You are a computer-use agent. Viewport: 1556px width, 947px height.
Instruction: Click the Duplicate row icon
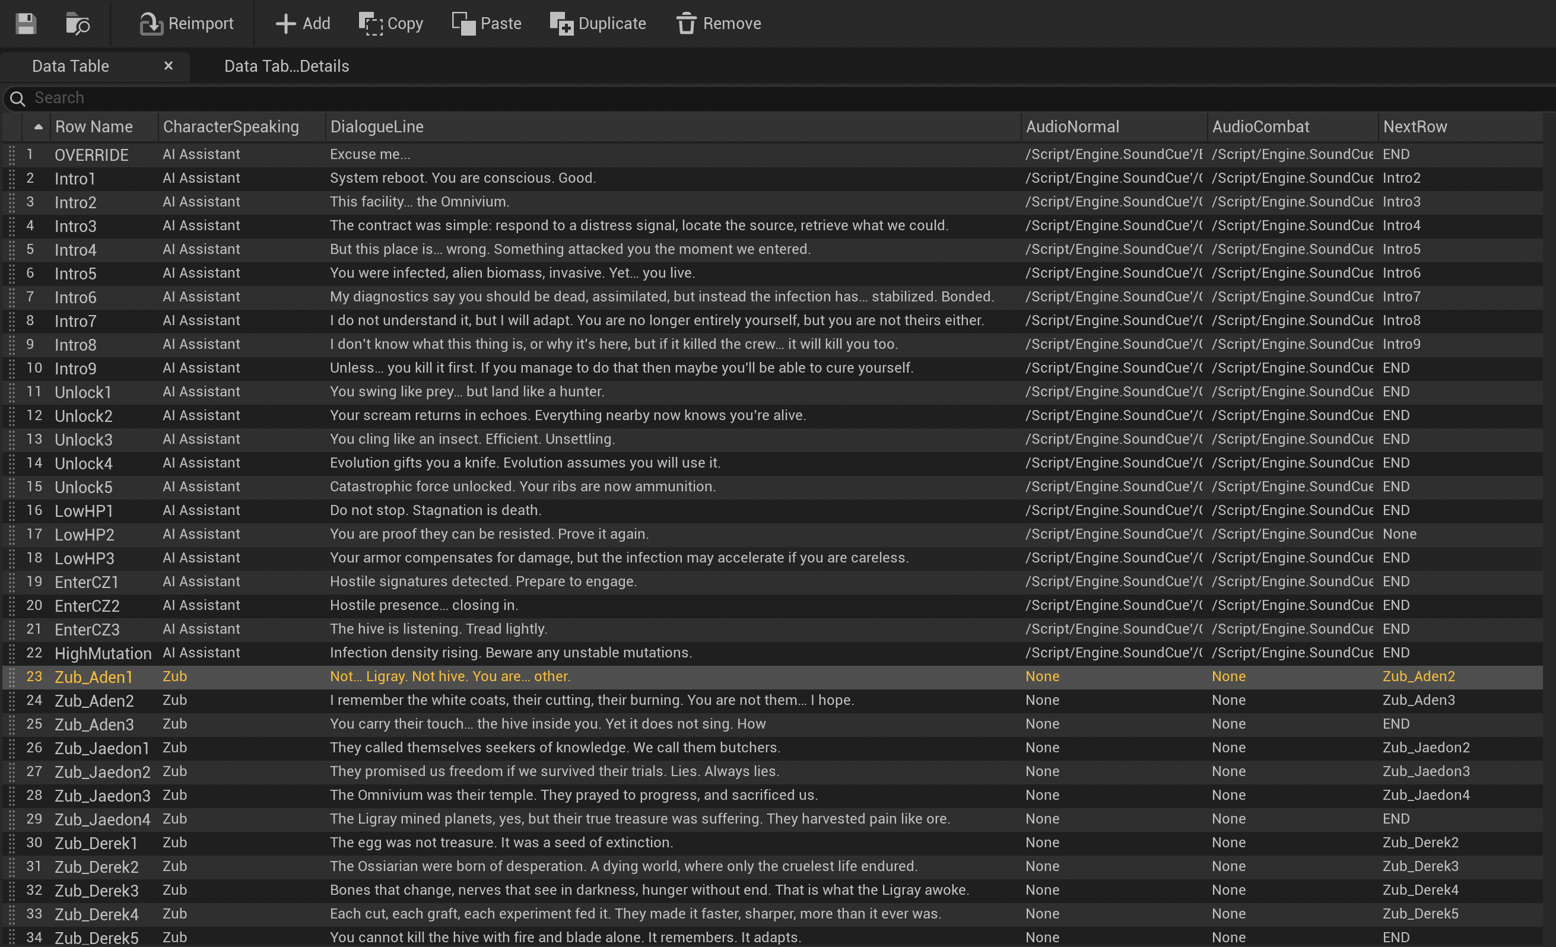561,24
